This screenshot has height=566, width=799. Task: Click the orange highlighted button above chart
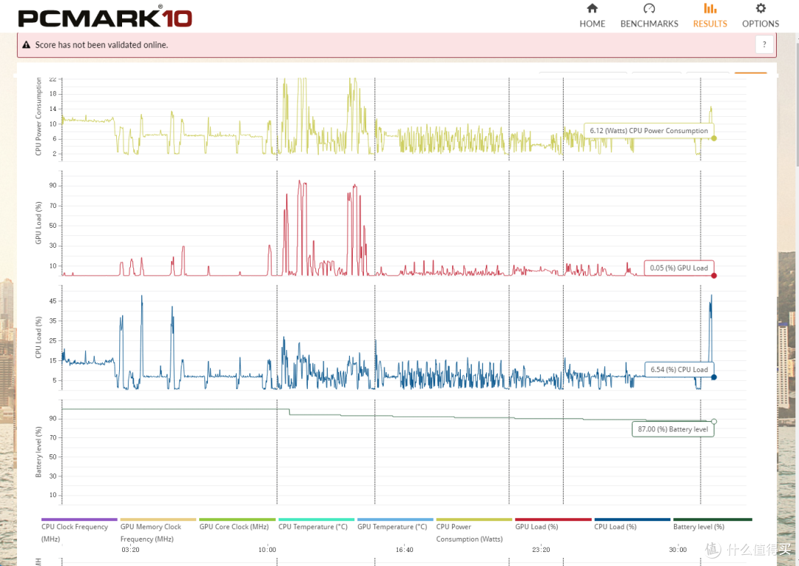coord(750,73)
